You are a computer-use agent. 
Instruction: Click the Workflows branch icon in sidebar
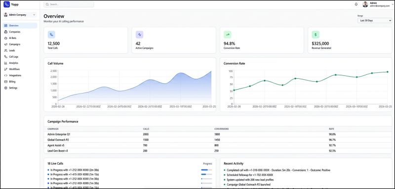click(x=6, y=69)
